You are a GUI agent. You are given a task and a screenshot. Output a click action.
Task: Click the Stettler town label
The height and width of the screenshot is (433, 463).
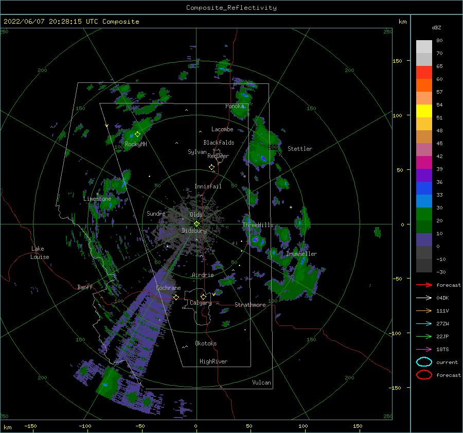tap(300, 149)
